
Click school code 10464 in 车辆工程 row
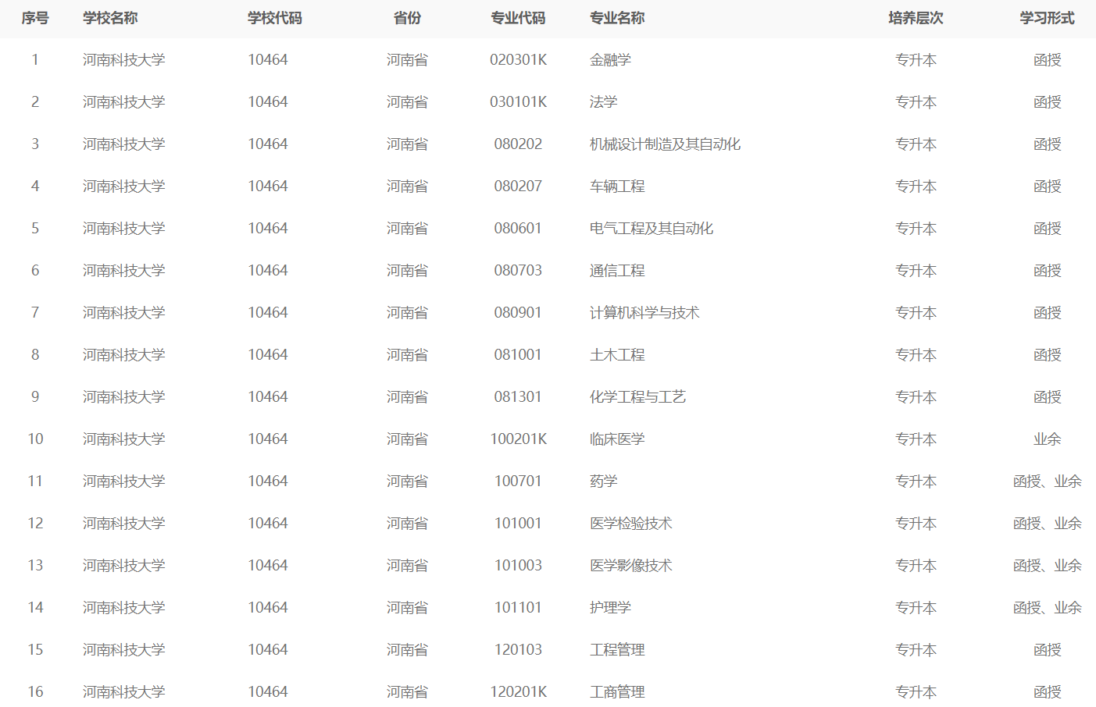(268, 187)
